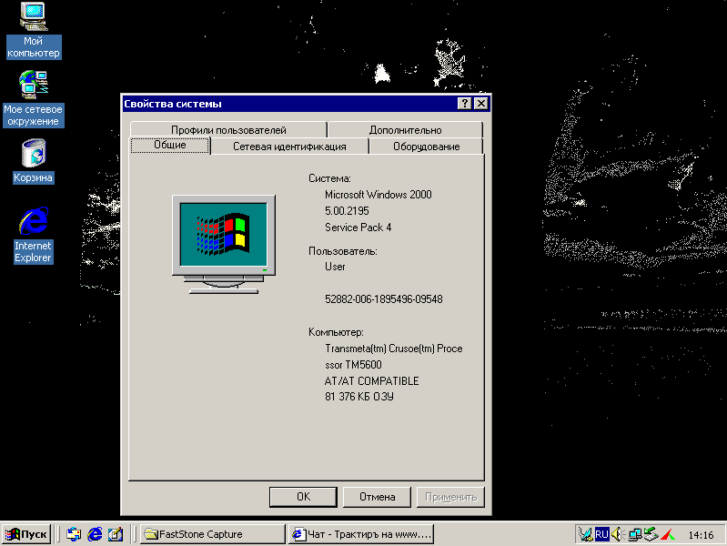The height and width of the screenshot is (546, 727).
Task: Click the Service Pack 4 text
Action: coord(358,227)
